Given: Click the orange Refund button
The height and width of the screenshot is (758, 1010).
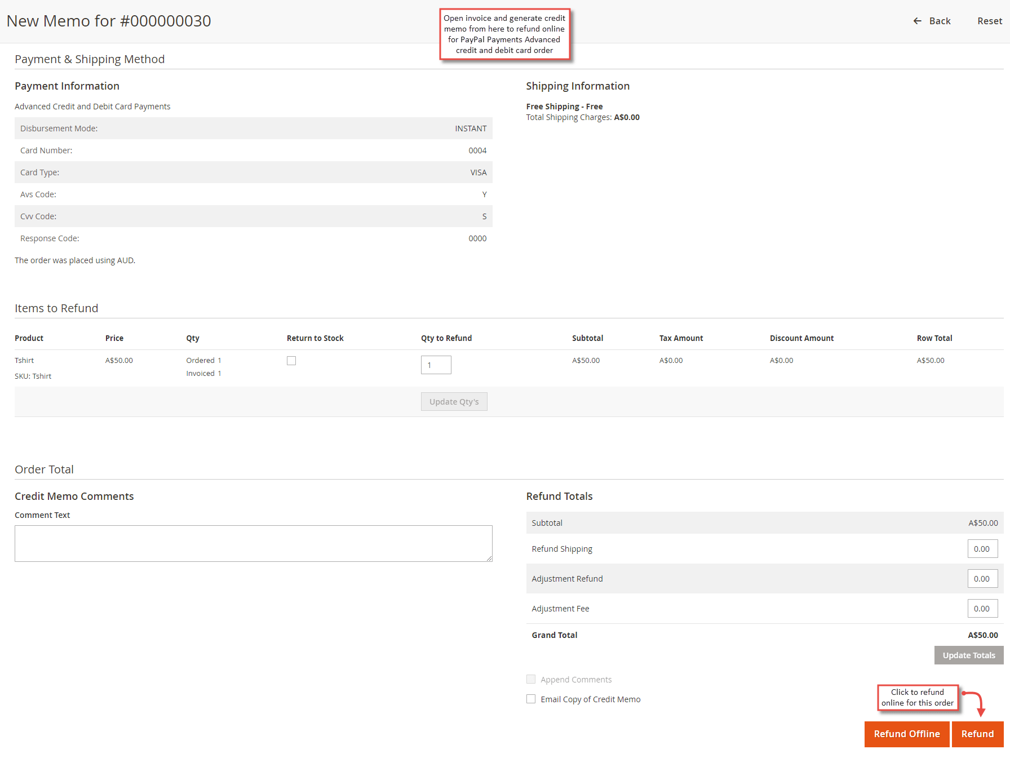Looking at the screenshot, I should pos(977,734).
